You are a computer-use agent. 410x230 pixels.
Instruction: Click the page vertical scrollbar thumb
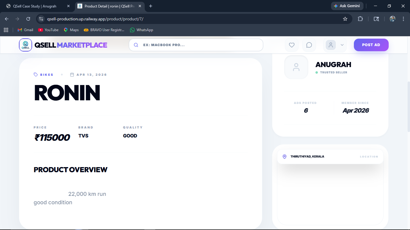[x=408, y=107]
